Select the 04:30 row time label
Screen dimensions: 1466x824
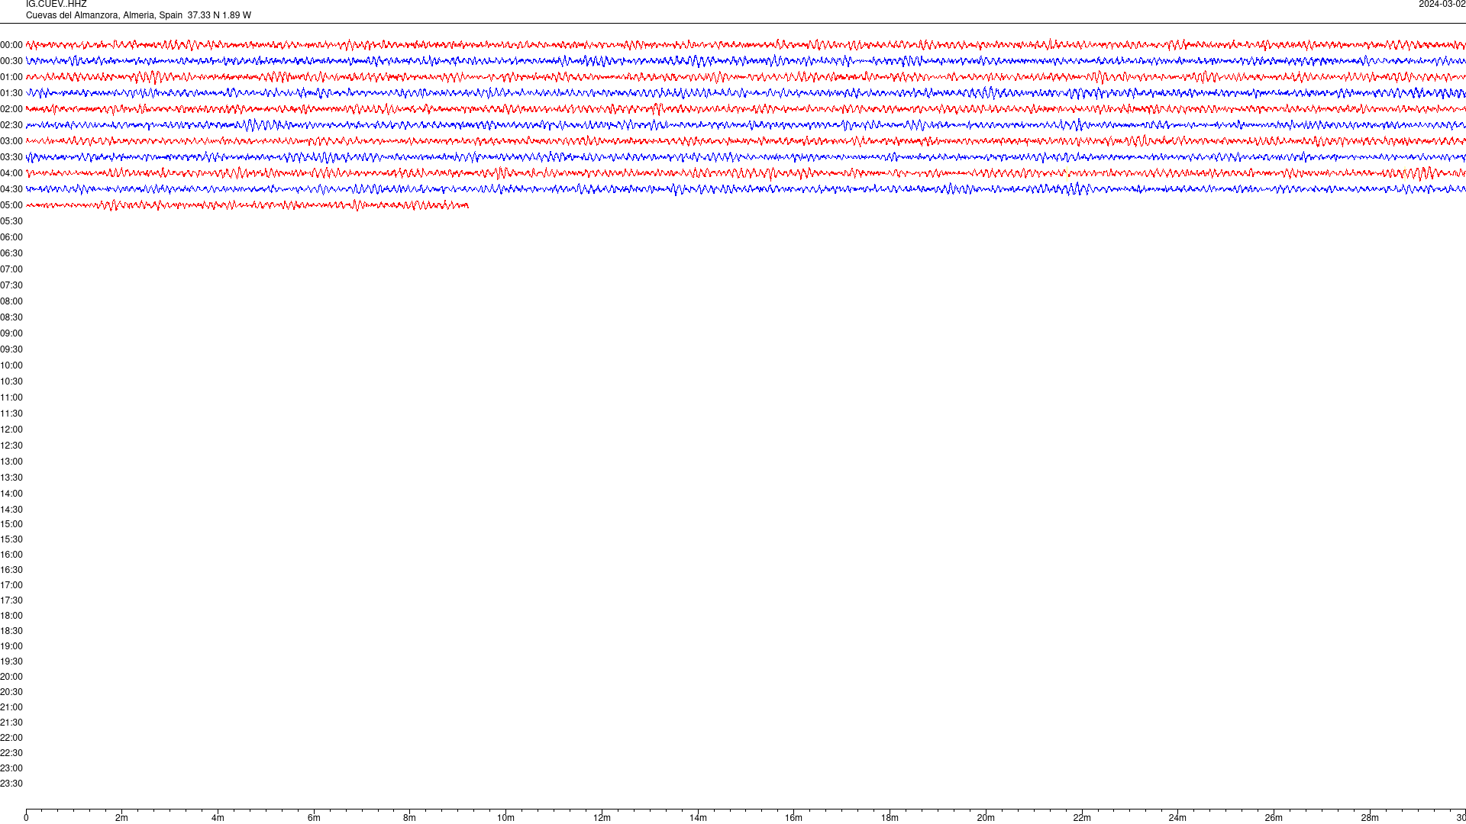pos(11,189)
